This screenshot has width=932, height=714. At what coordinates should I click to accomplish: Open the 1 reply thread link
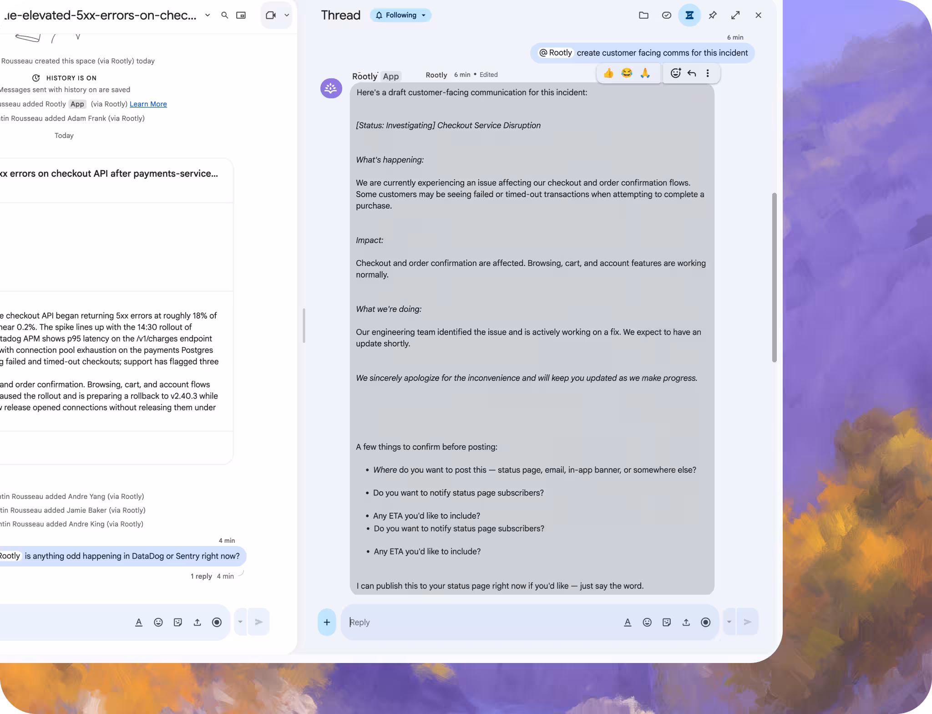tap(201, 576)
